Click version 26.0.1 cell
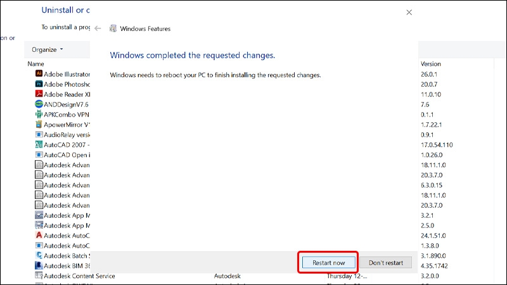This screenshot has height=285, width=507. point(429,74)
